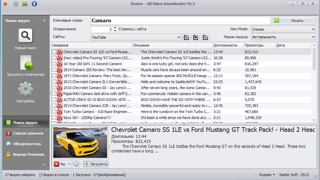Open Список закачек sidebar tab
This screenshot has width=320, height=180.
pos(26,133)
